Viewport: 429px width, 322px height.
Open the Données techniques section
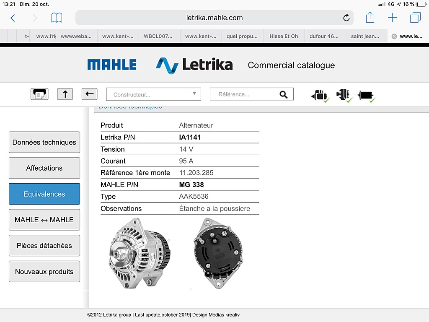(44, 143)
